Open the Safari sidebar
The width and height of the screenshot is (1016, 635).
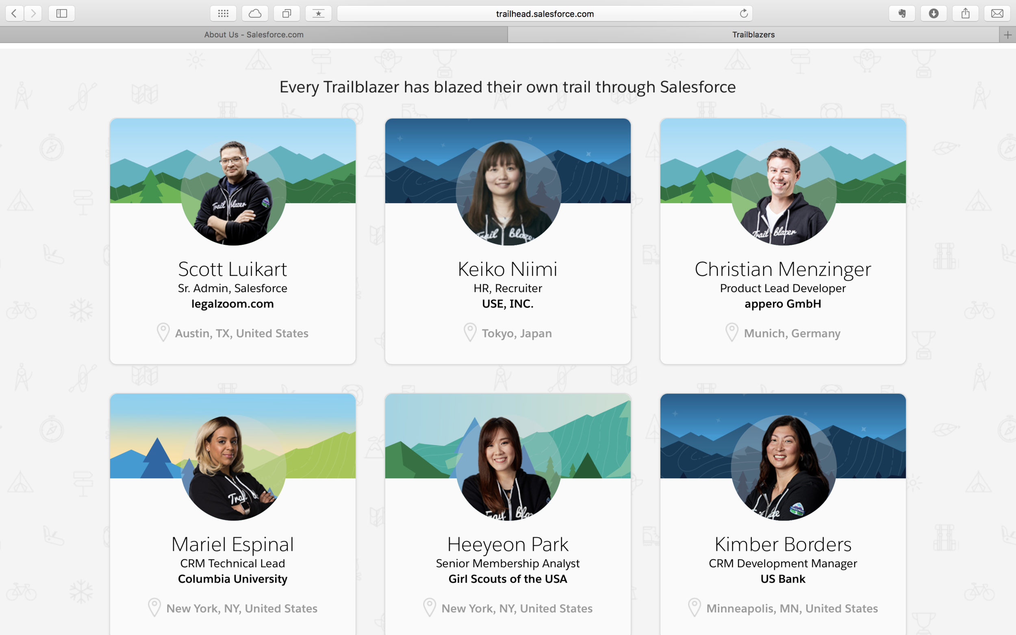61,13
